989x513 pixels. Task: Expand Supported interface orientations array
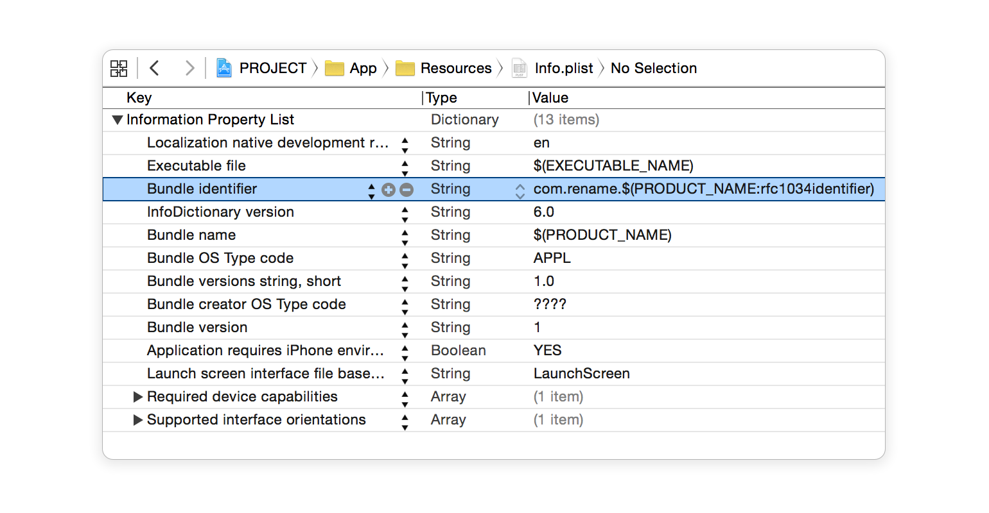pyautogui.click(x=137, y=420)
